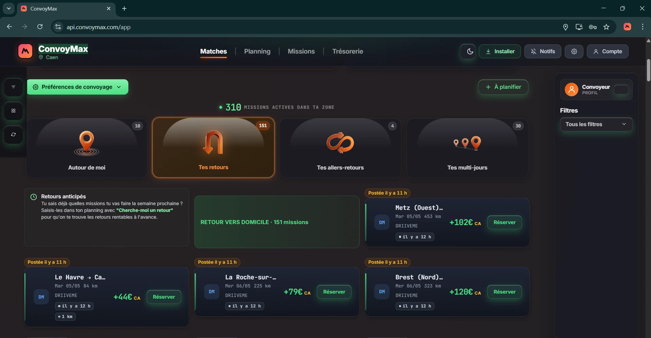Click 151 badge on Tes retours card
The image size is (651, 338).
263,126
